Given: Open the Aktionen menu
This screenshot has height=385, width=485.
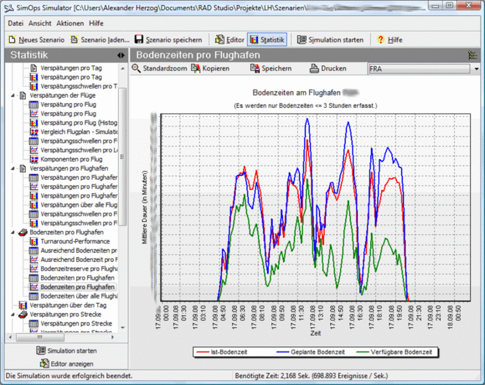Looking at the screenshot, I should [70, 23].
